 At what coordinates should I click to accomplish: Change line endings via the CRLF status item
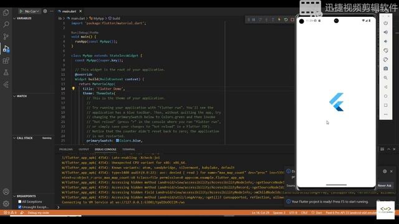[304, 213]
